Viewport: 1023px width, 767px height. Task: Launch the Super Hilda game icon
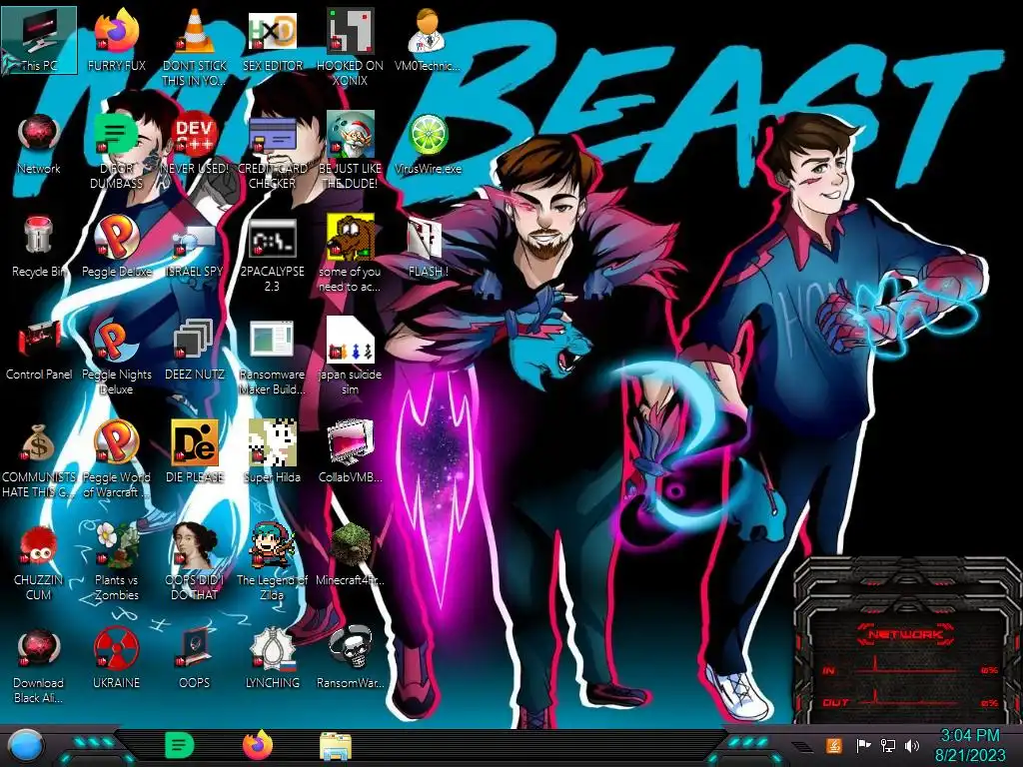coord(272,452)
